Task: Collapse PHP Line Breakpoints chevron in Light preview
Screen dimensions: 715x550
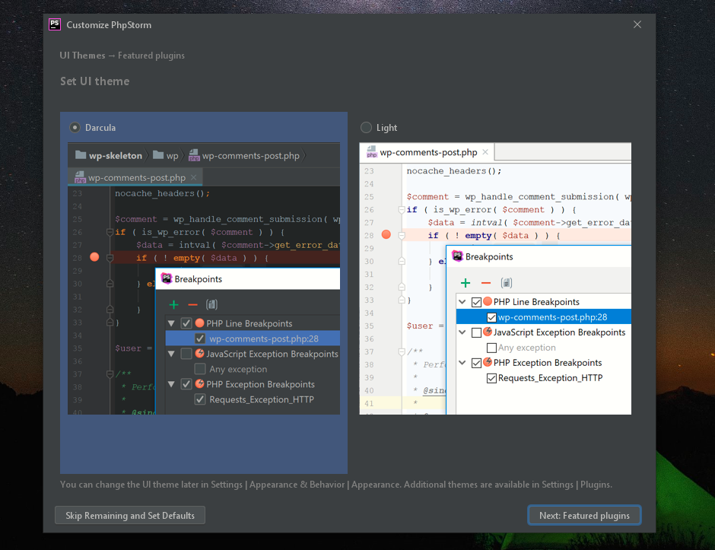Action: point(462,302)
